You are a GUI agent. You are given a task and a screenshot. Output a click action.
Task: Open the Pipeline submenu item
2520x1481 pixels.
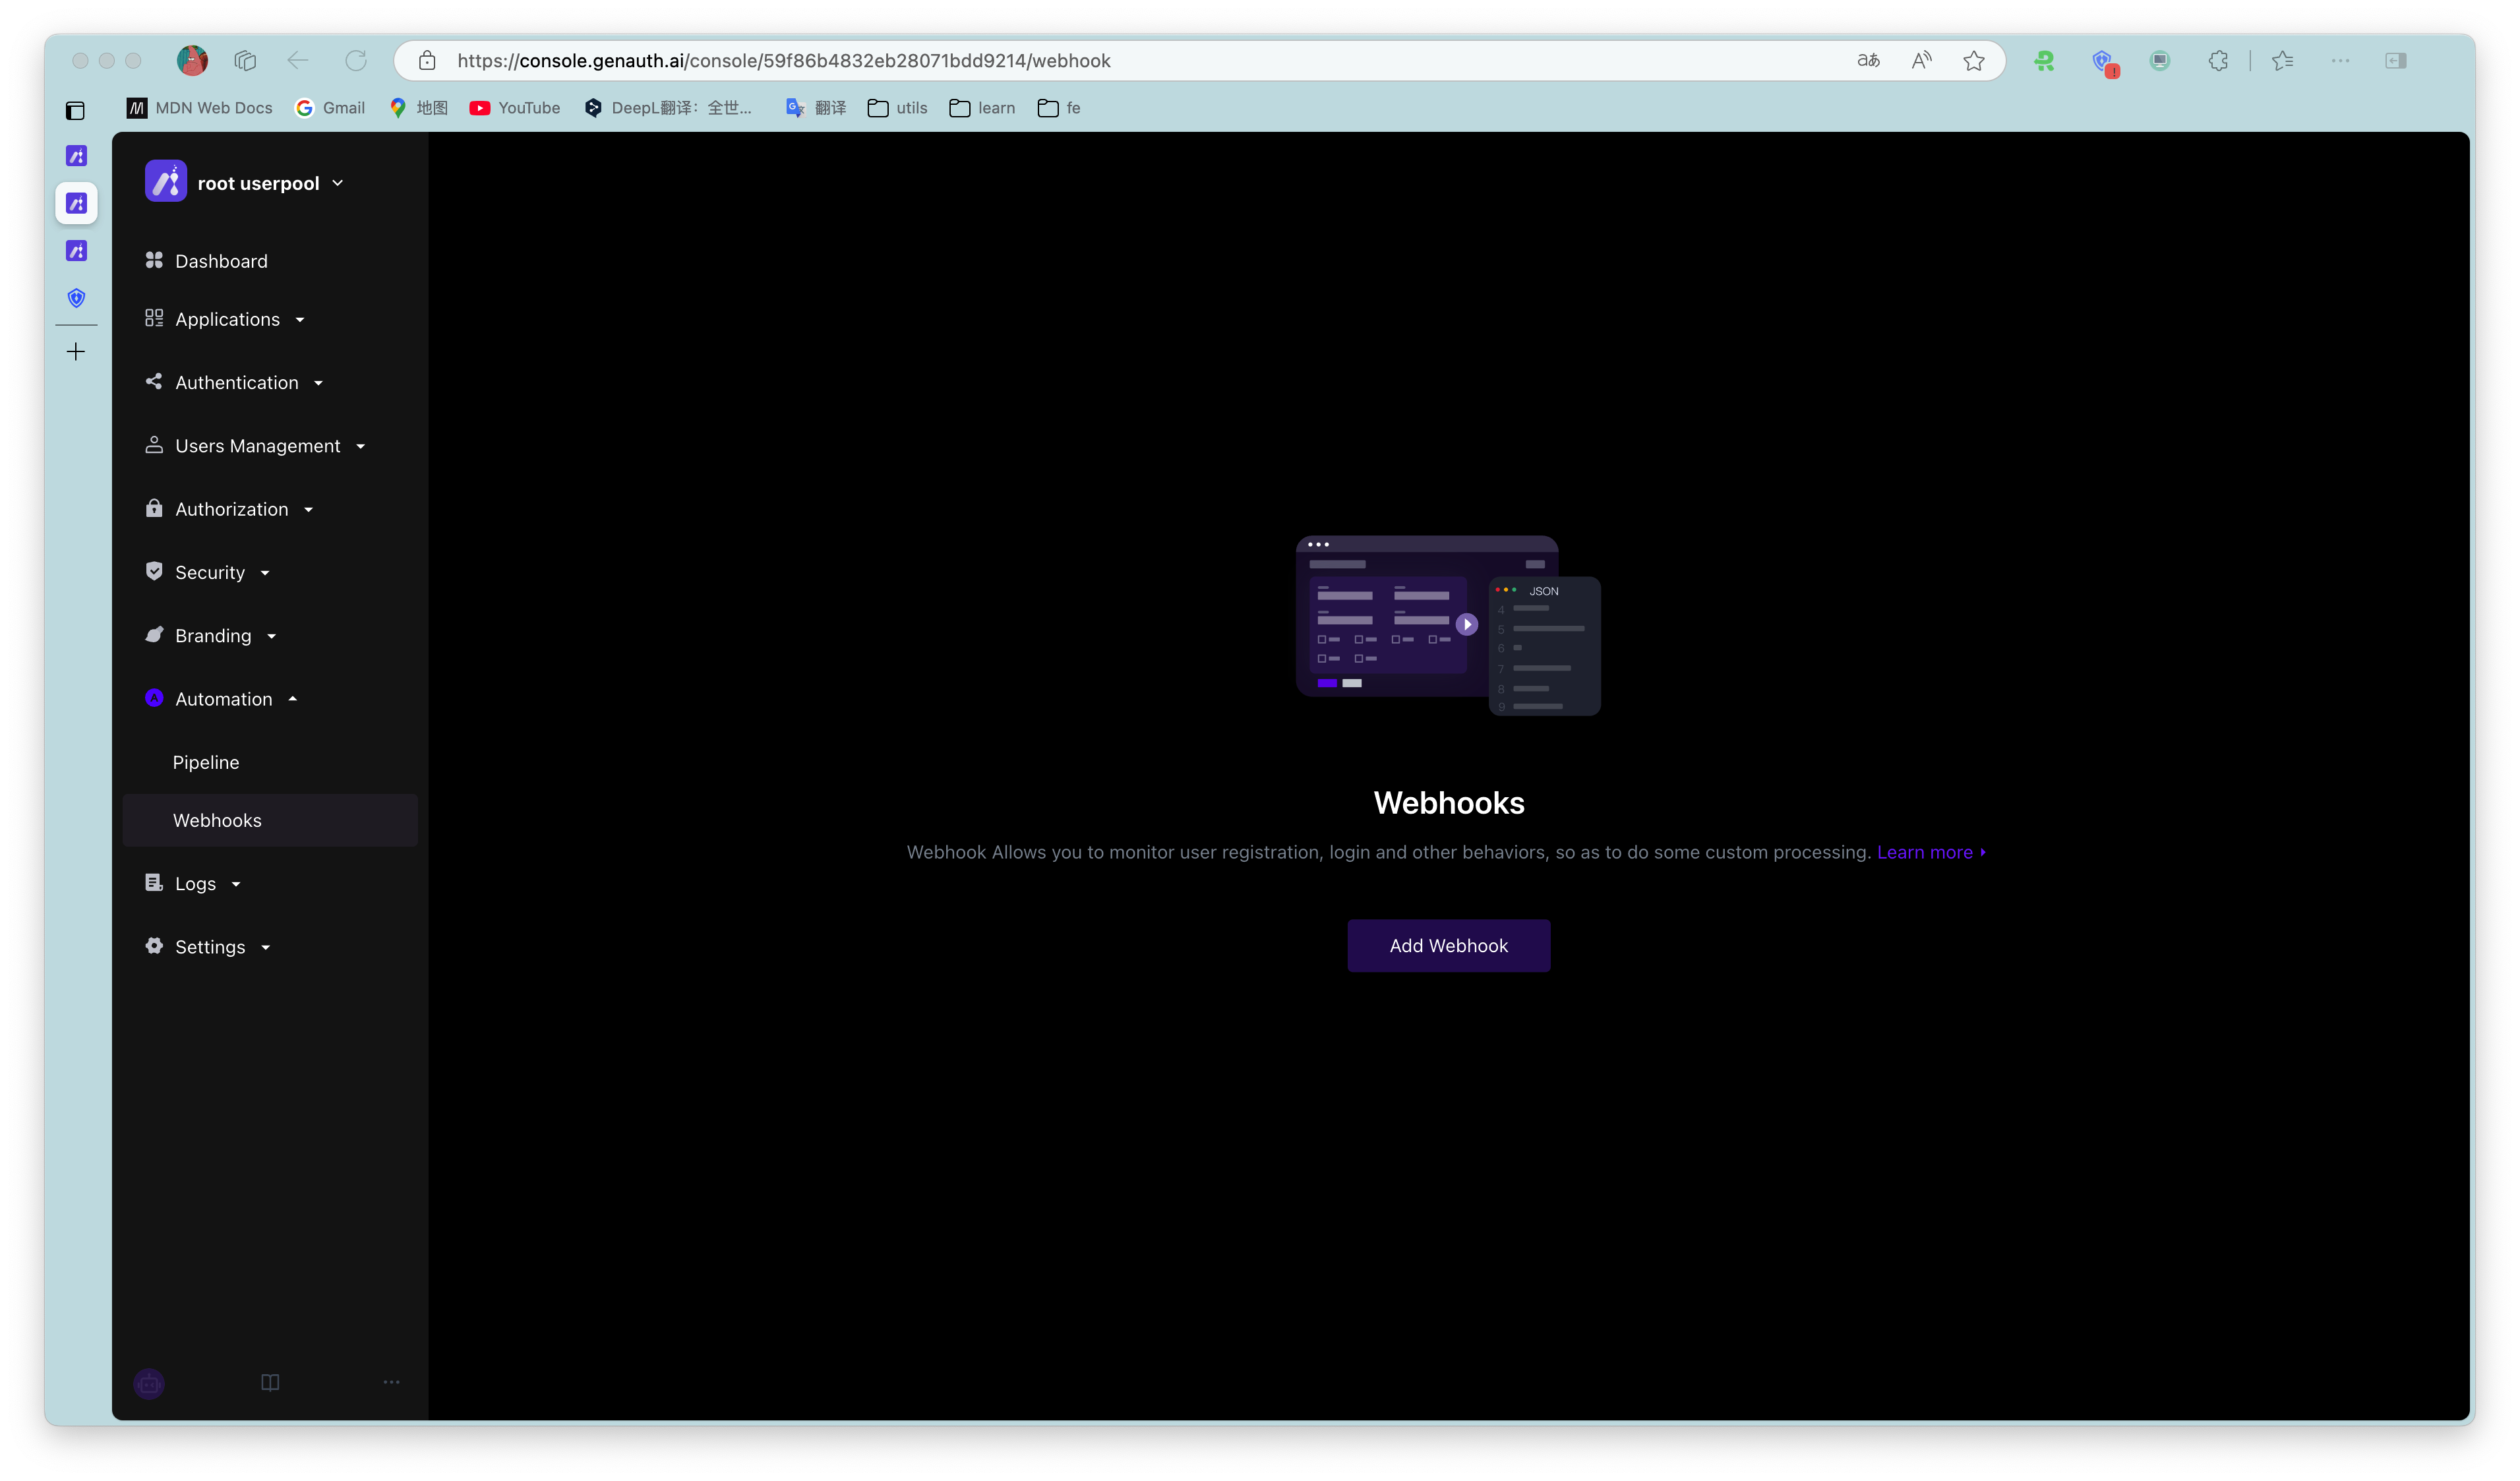pyautogui.click(x=206, y=762)
